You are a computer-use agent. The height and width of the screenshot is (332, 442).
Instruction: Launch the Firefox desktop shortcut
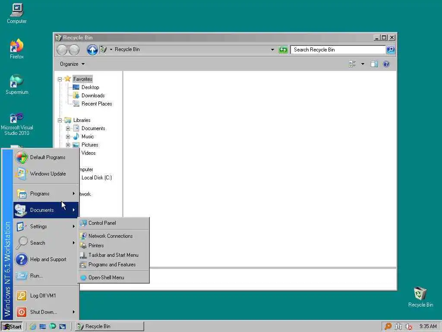17,48
